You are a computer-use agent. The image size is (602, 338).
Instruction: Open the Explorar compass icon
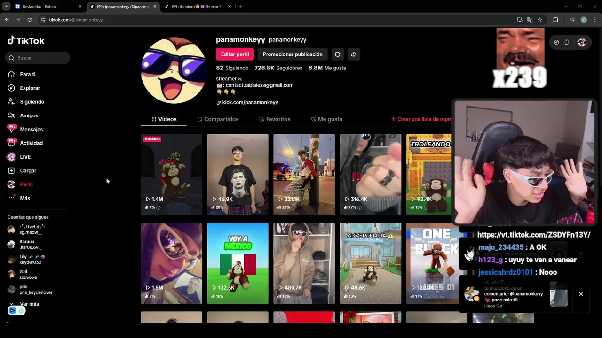click(x=11, y=88)
